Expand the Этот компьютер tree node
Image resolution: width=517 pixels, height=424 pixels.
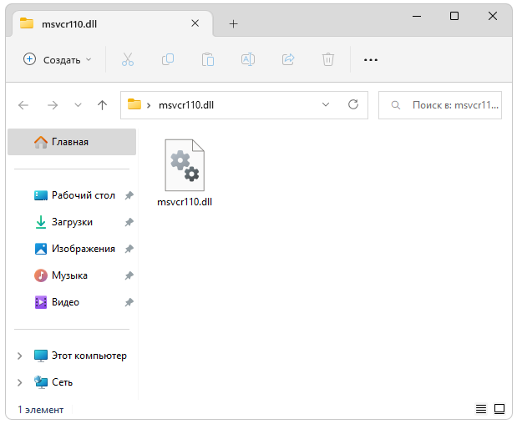click(20, 356)
